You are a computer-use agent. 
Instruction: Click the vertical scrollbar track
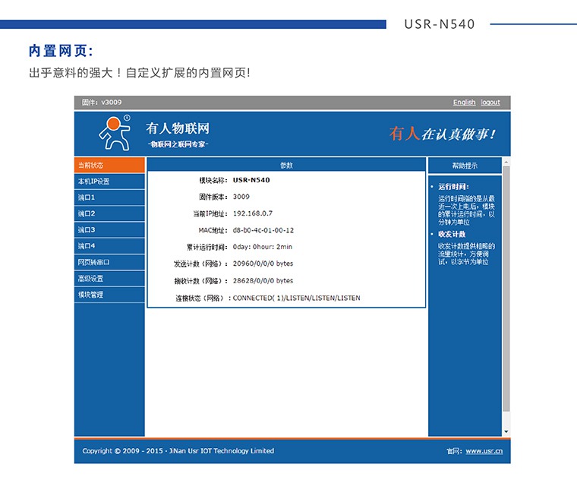tap(506, 304)
